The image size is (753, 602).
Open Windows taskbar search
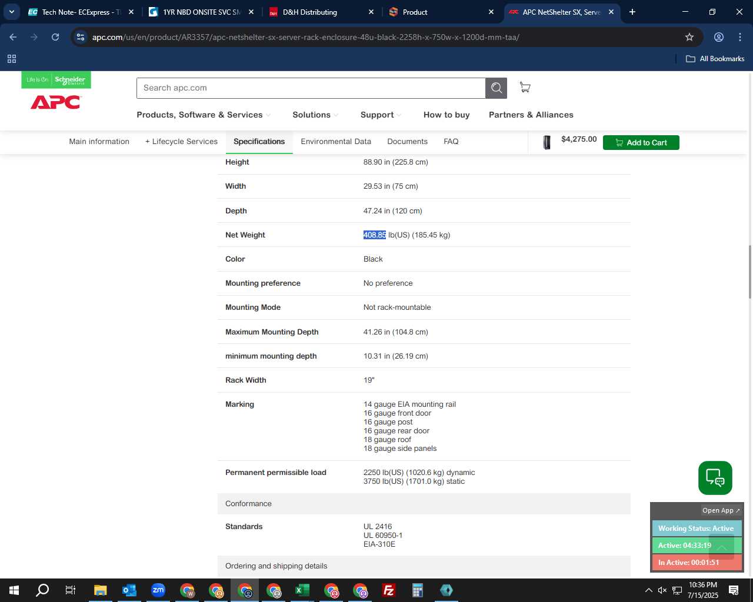(x=42, y=590)
